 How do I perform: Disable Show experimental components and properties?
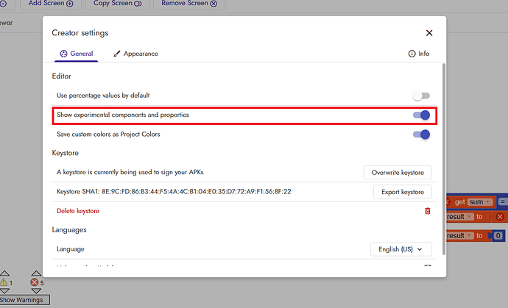(421, 115)
